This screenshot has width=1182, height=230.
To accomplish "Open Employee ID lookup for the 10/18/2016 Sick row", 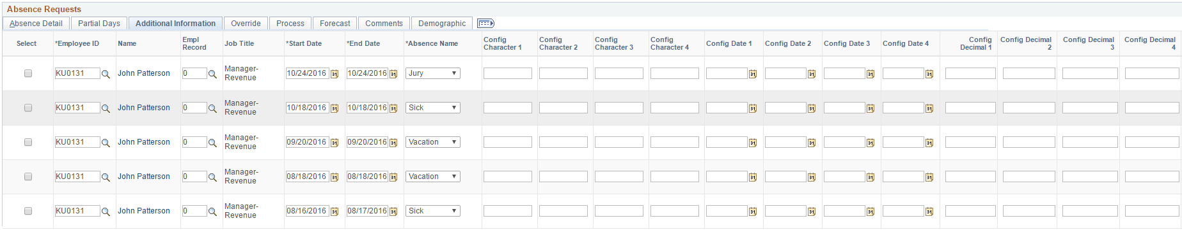I will pyautogui.click(x=106, y=108).
